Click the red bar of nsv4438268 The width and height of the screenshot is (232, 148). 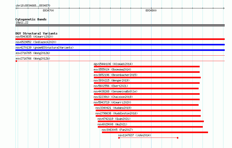(x=146, y=94)
